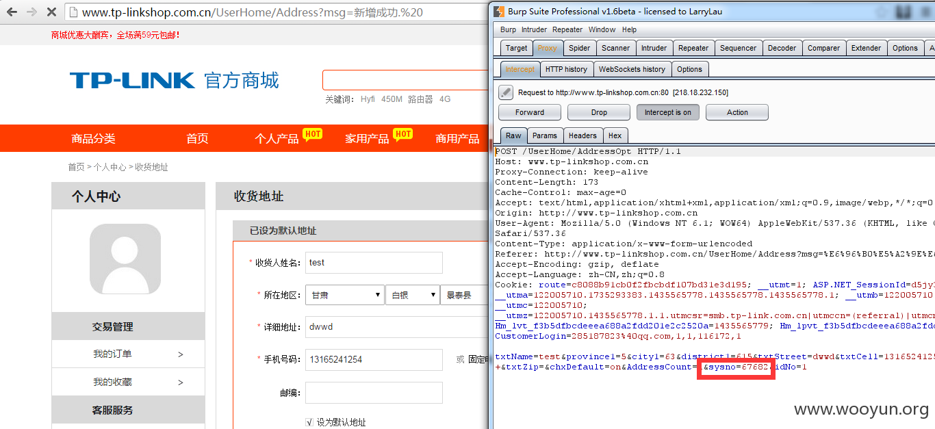Open the Repeater menu in menu bar

[567, 29]
